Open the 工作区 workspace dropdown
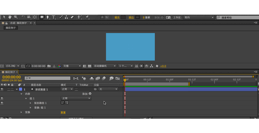This screenshot has width=259, height=133. (x=199, y=17)
